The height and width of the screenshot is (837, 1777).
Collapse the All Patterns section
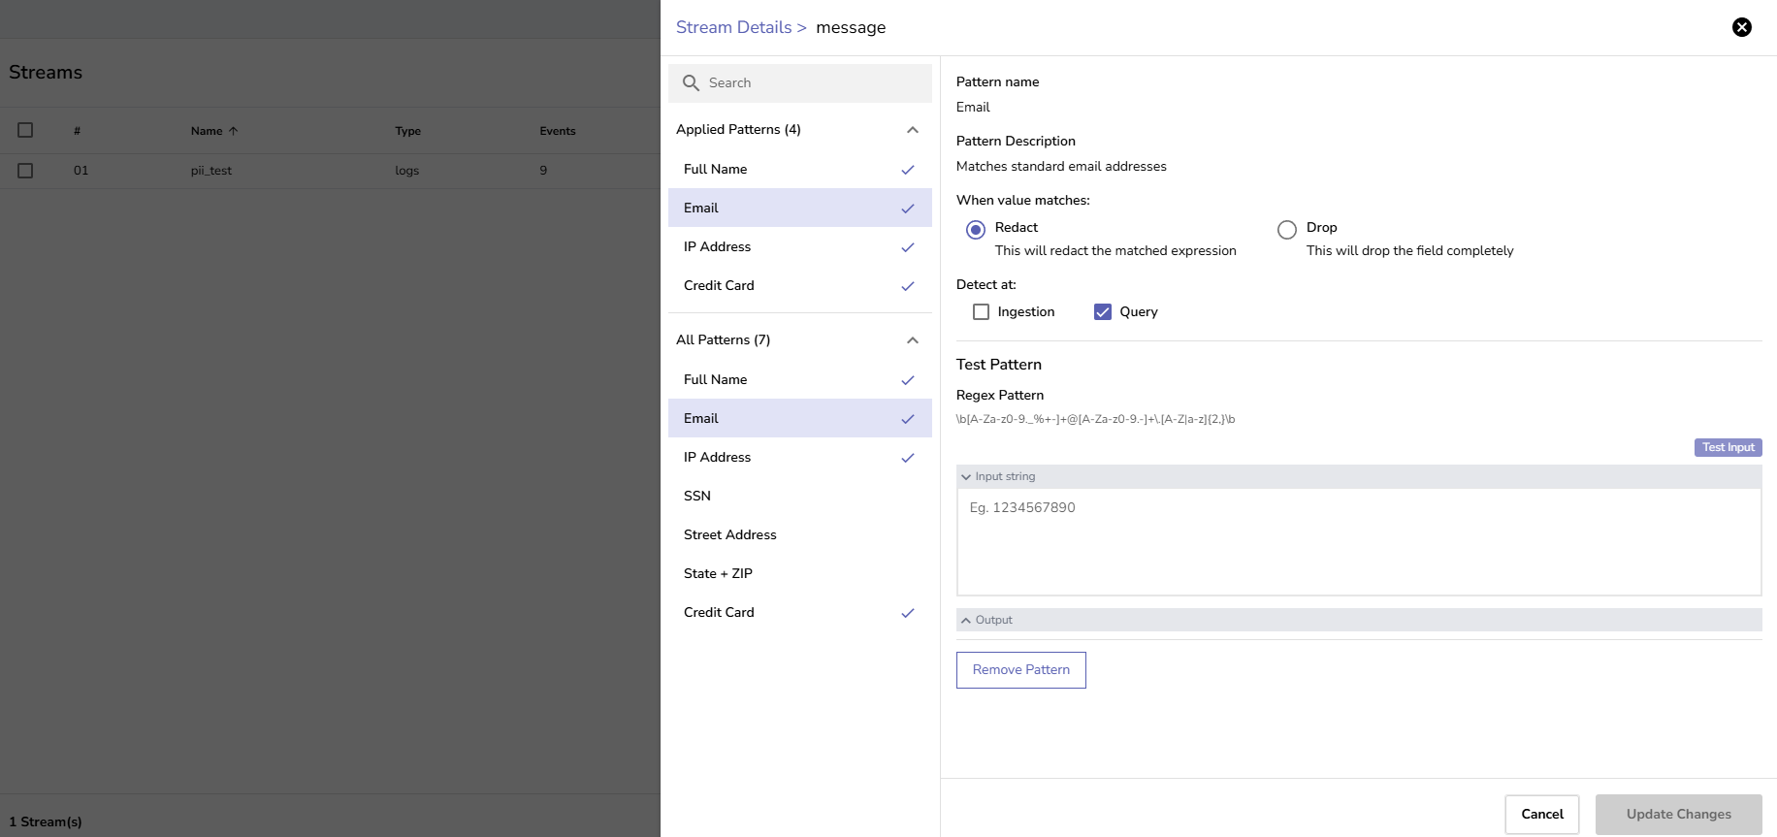(x=912, y=340)
